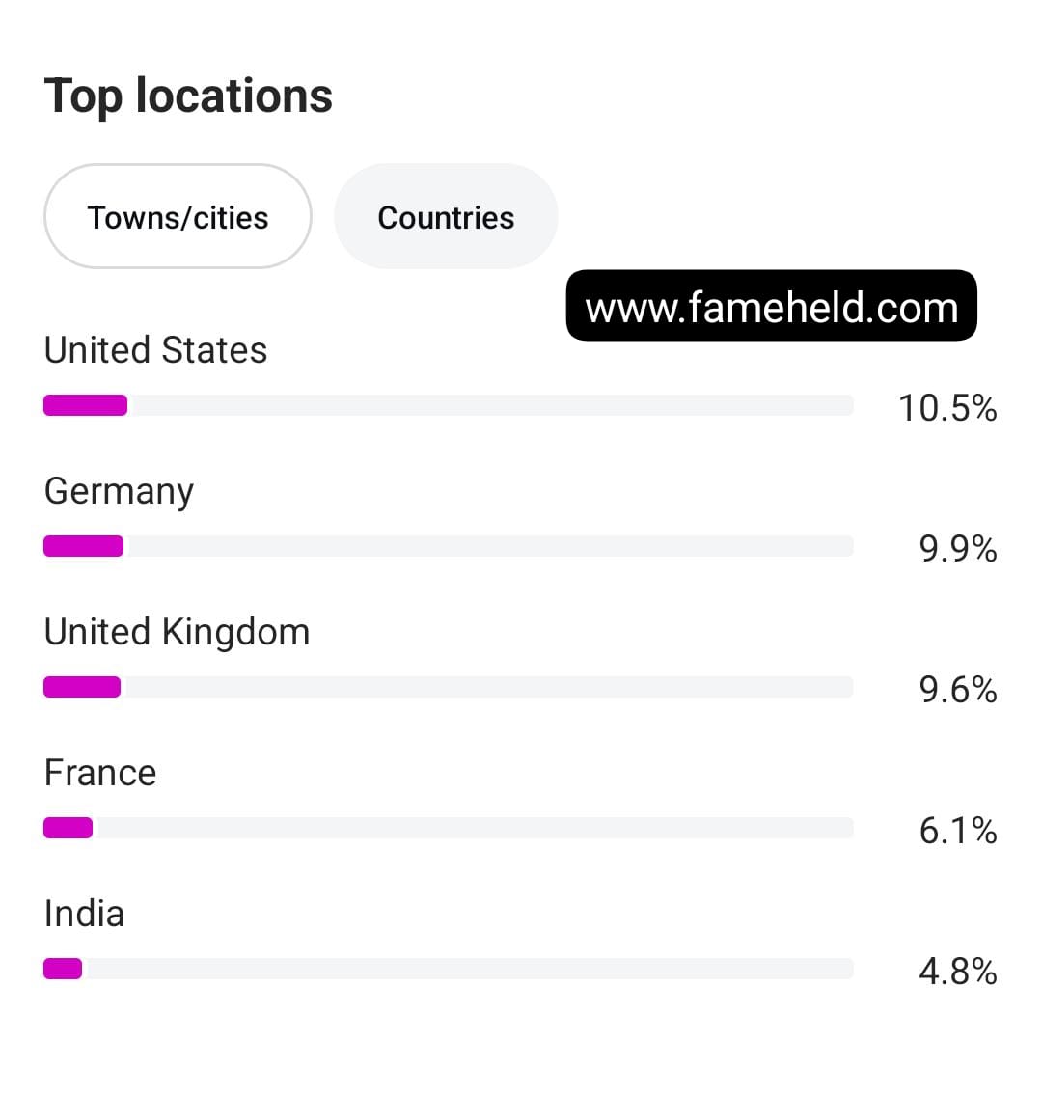Select the India country label
The image size is (1042, 1096).
pyautogui.click(x=84, y=914)
